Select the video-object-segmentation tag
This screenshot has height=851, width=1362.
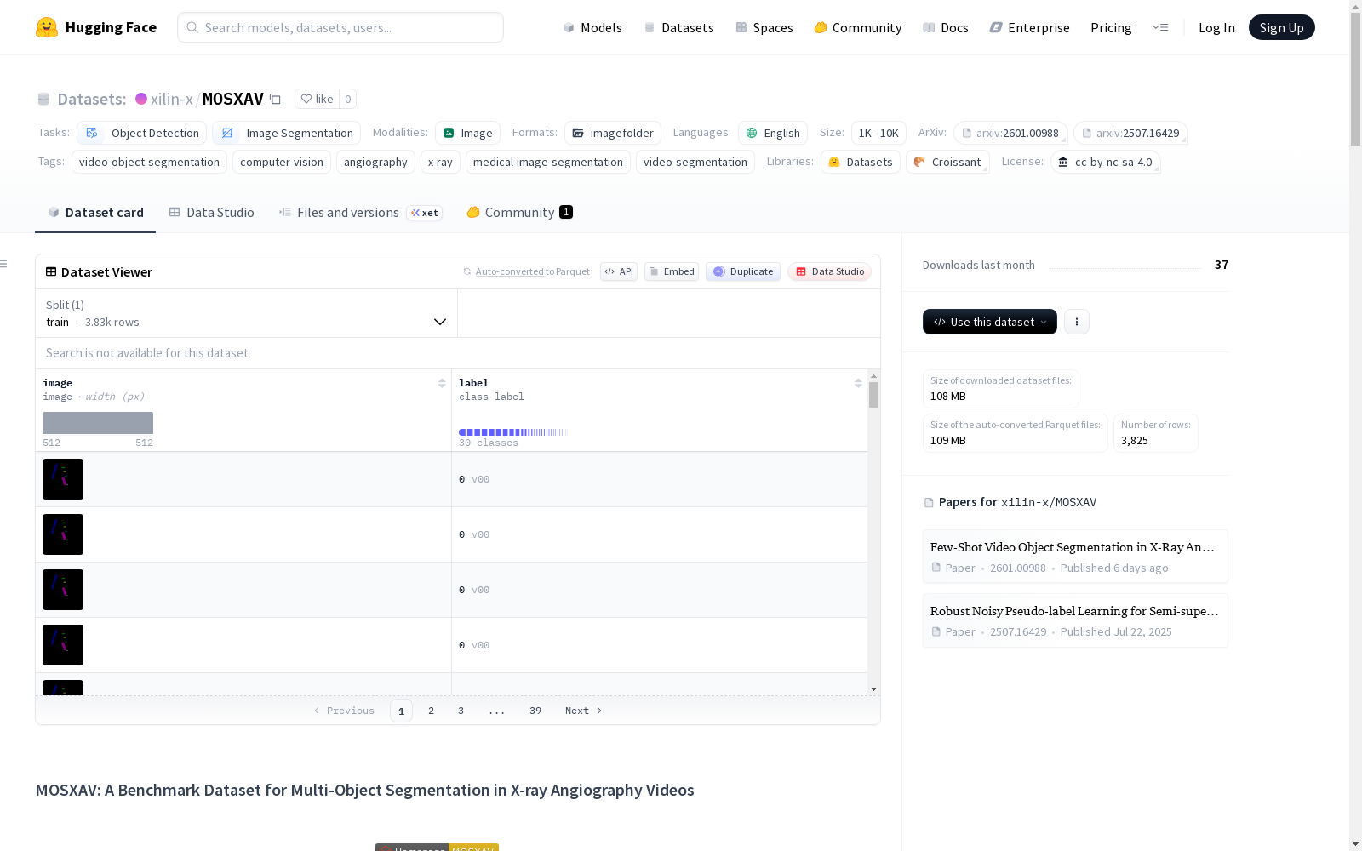tap(149, 162)
